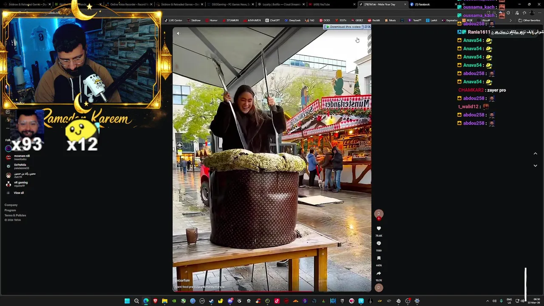Open Other favorites folder

529,20
